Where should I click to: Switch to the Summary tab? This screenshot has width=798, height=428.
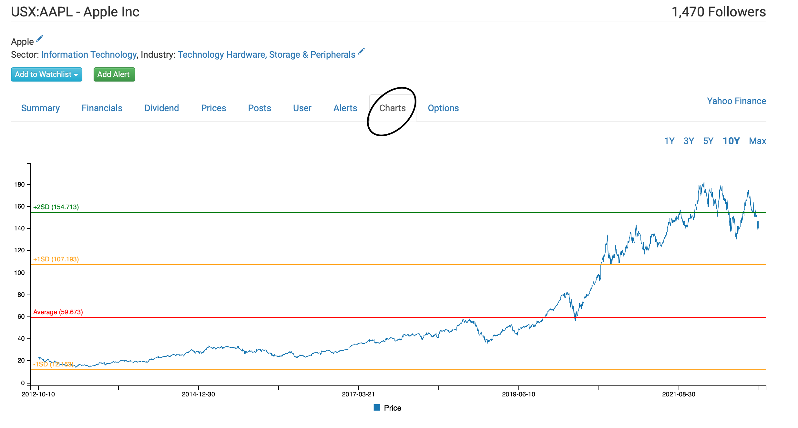40,108
